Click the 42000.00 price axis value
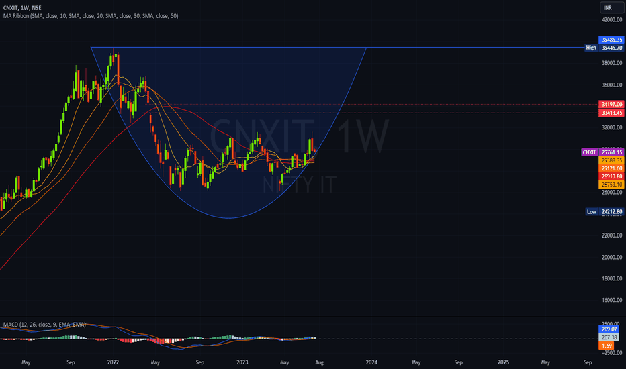The width and height of the screenshot is (626, 369). [x=612, y=19]
